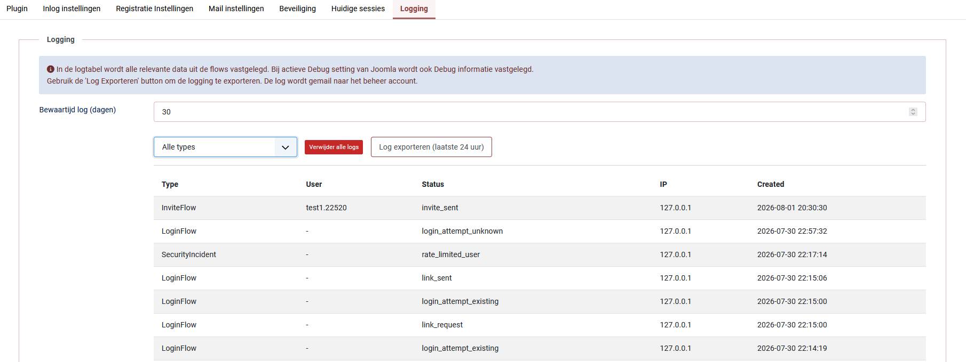Click the Bewaartijd log (dagen) label
This screenshot has height=362, width=966.
tap(77, 110)
